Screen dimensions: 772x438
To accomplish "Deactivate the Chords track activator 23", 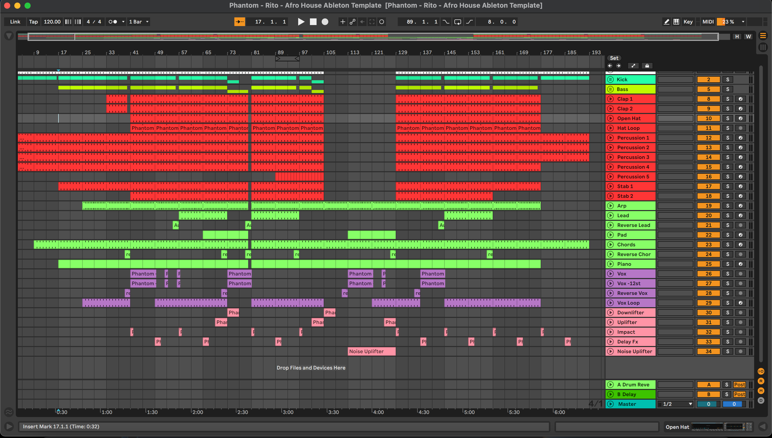I will [x=708, y=245].
